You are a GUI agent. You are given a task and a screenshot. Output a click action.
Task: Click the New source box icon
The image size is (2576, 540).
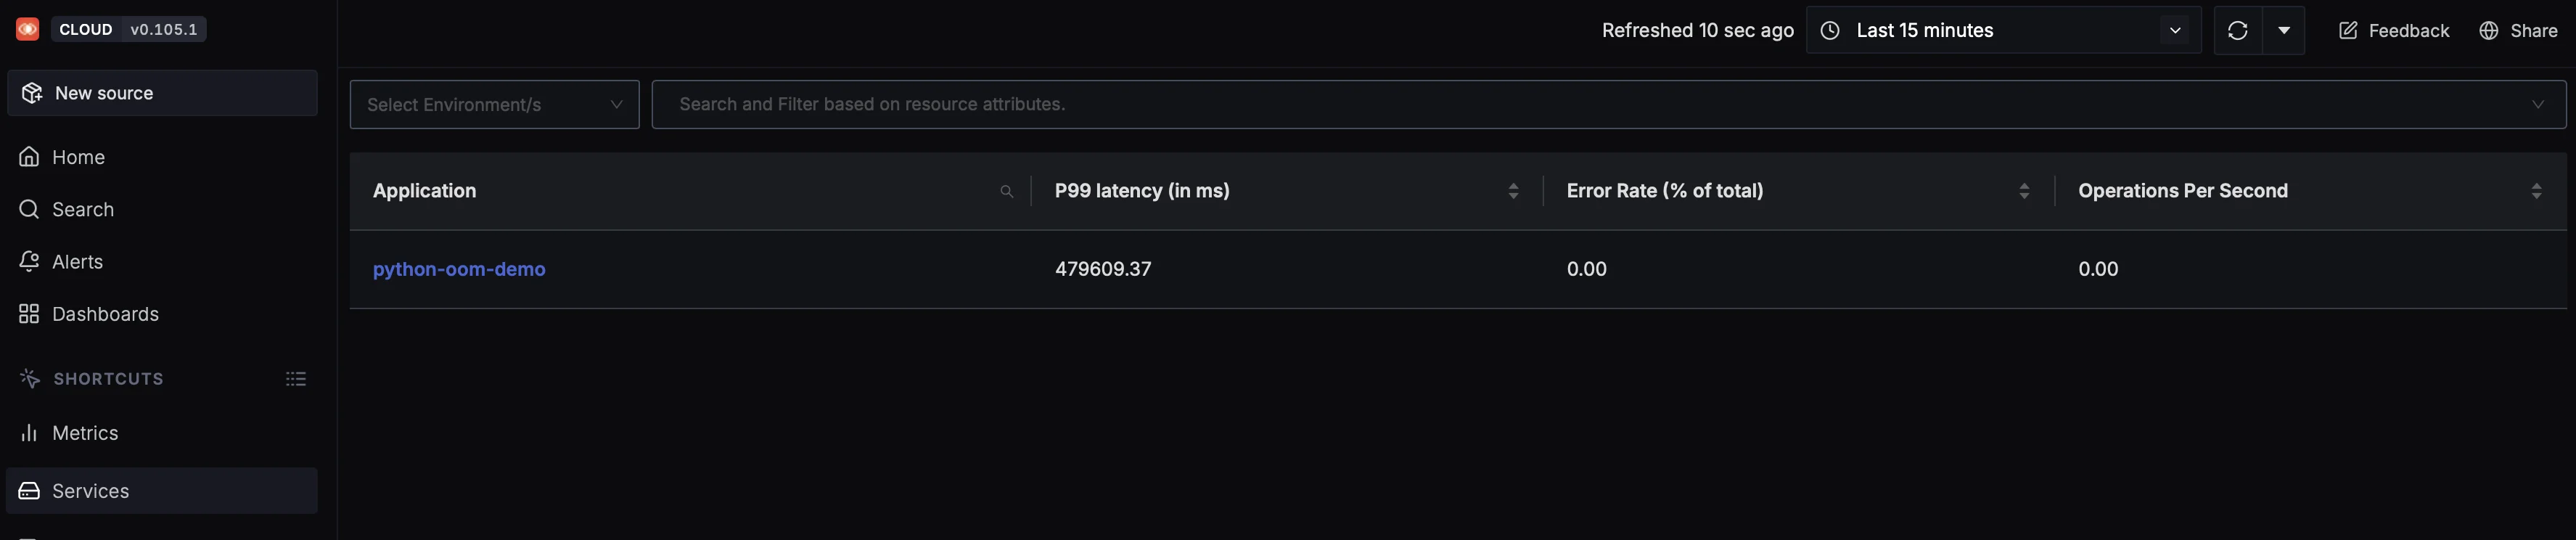point(31,92)
